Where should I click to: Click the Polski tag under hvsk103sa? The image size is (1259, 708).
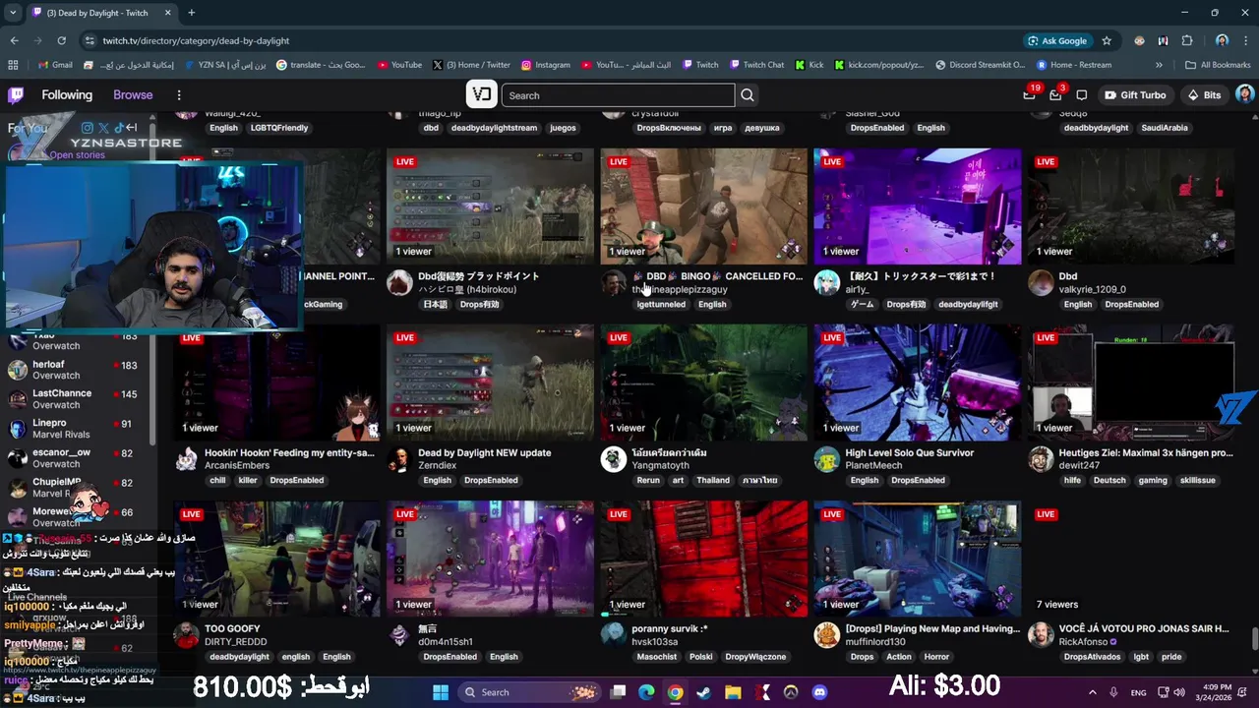[701, 657]
